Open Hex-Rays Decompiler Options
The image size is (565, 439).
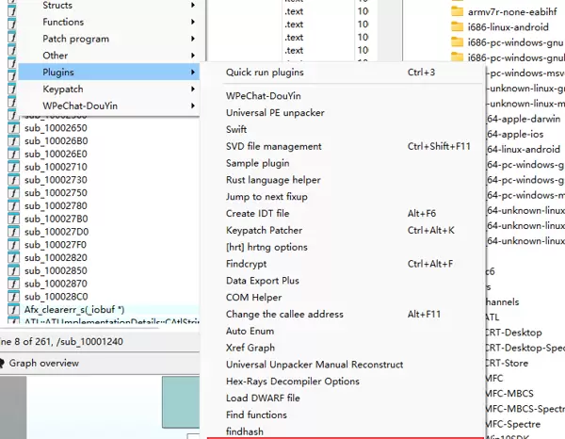point(292,382)
